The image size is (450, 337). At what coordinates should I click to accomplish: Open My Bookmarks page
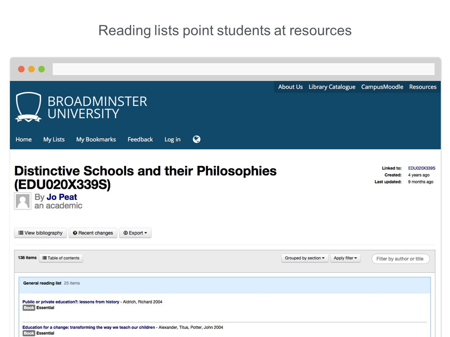pyautogui.click(x=96, y=140)
